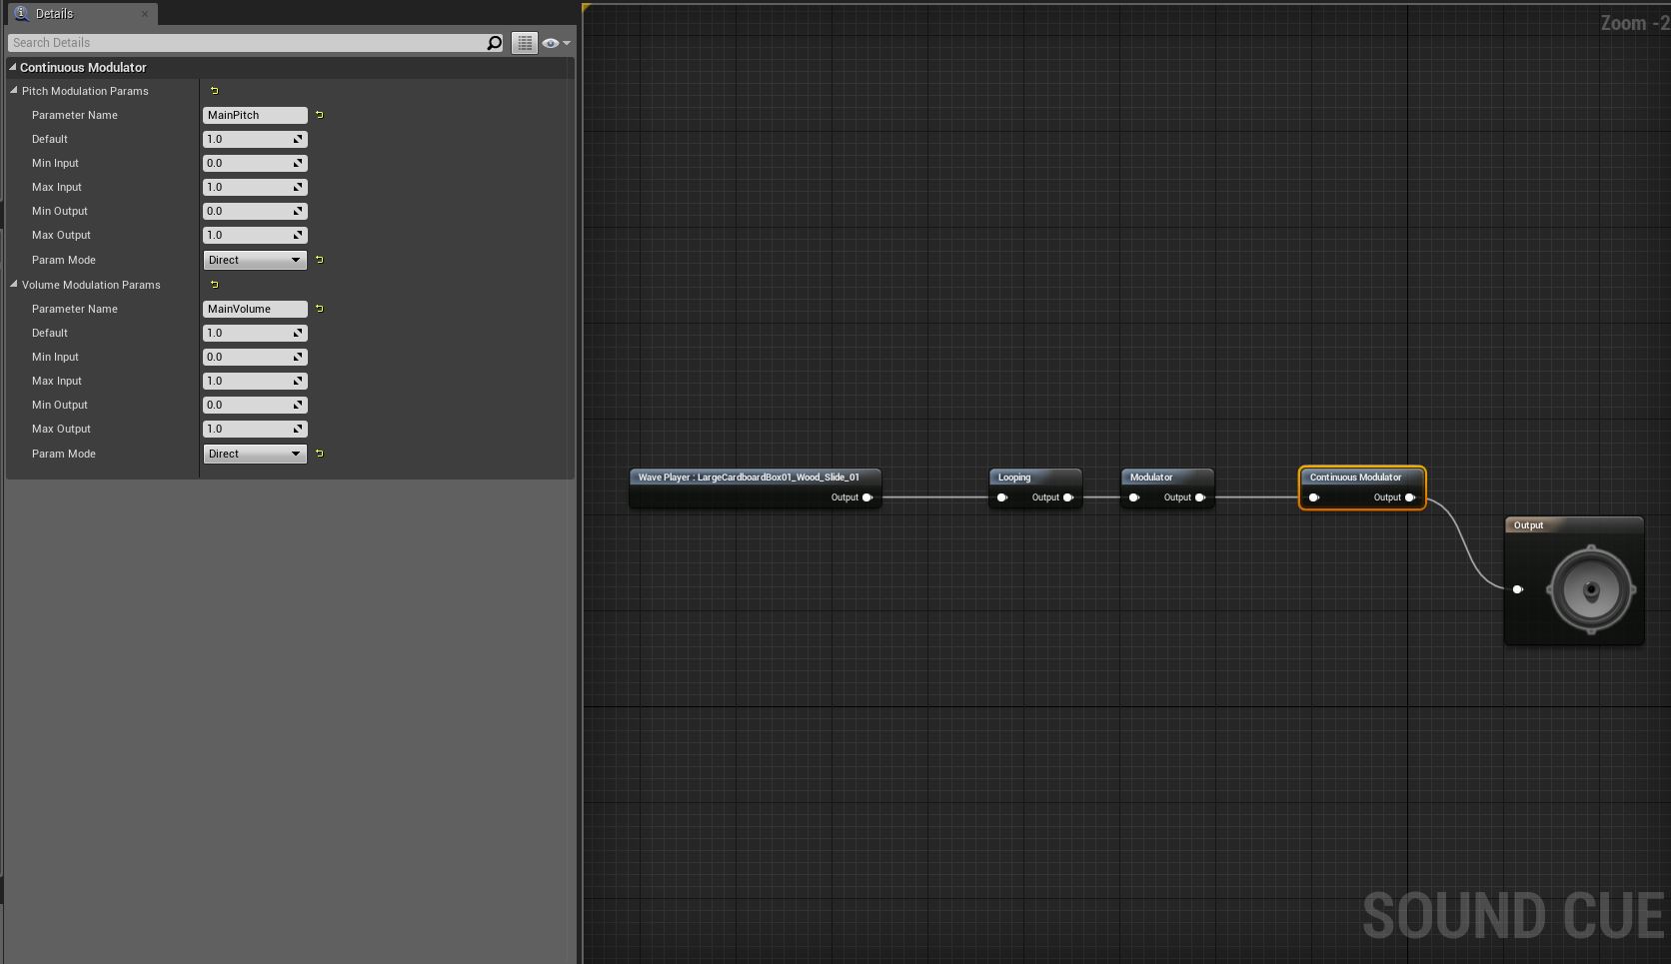Image resolution: width=1671 pixels, height=964 pixels.
Task: Collapse the Pitch Modulation Params section
Action: click(15, 91)
